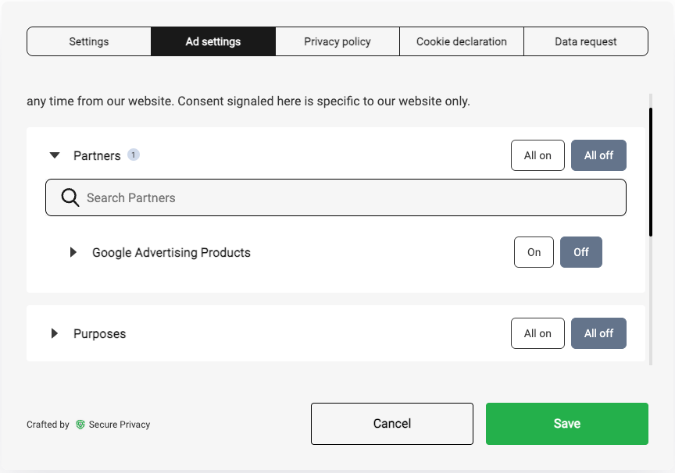Expand the Purposes section

tap(54, 333)
